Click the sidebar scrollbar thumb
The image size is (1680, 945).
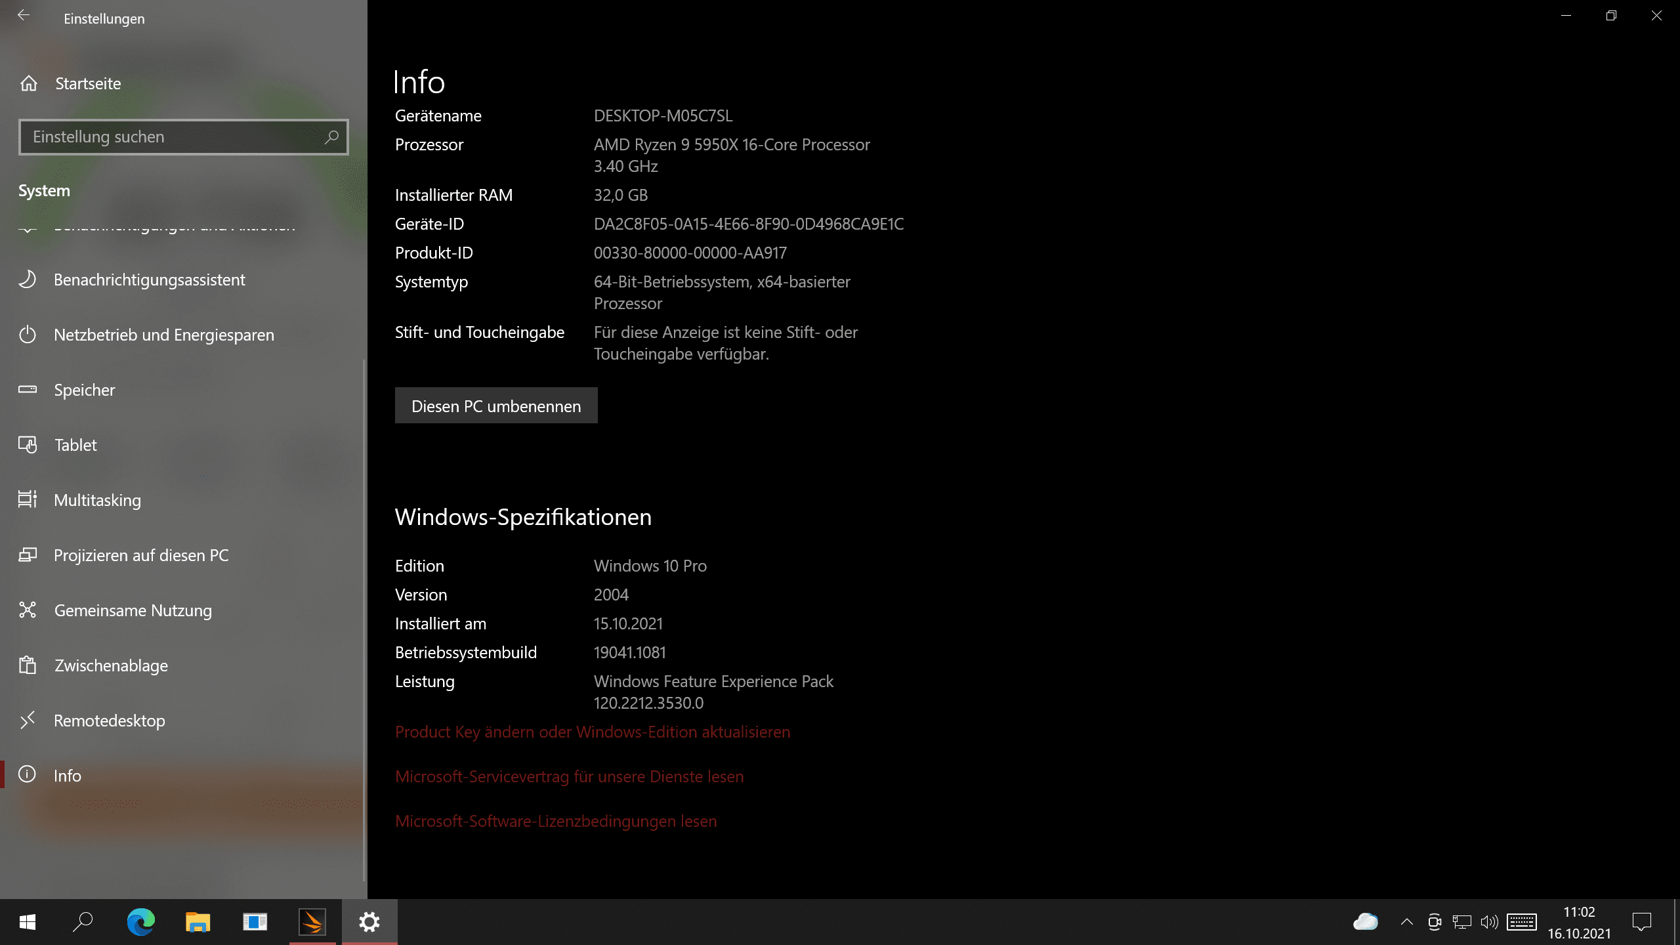(x=364, y=620)
